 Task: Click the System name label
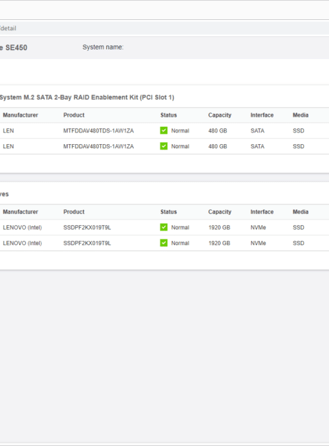[103, 47]
